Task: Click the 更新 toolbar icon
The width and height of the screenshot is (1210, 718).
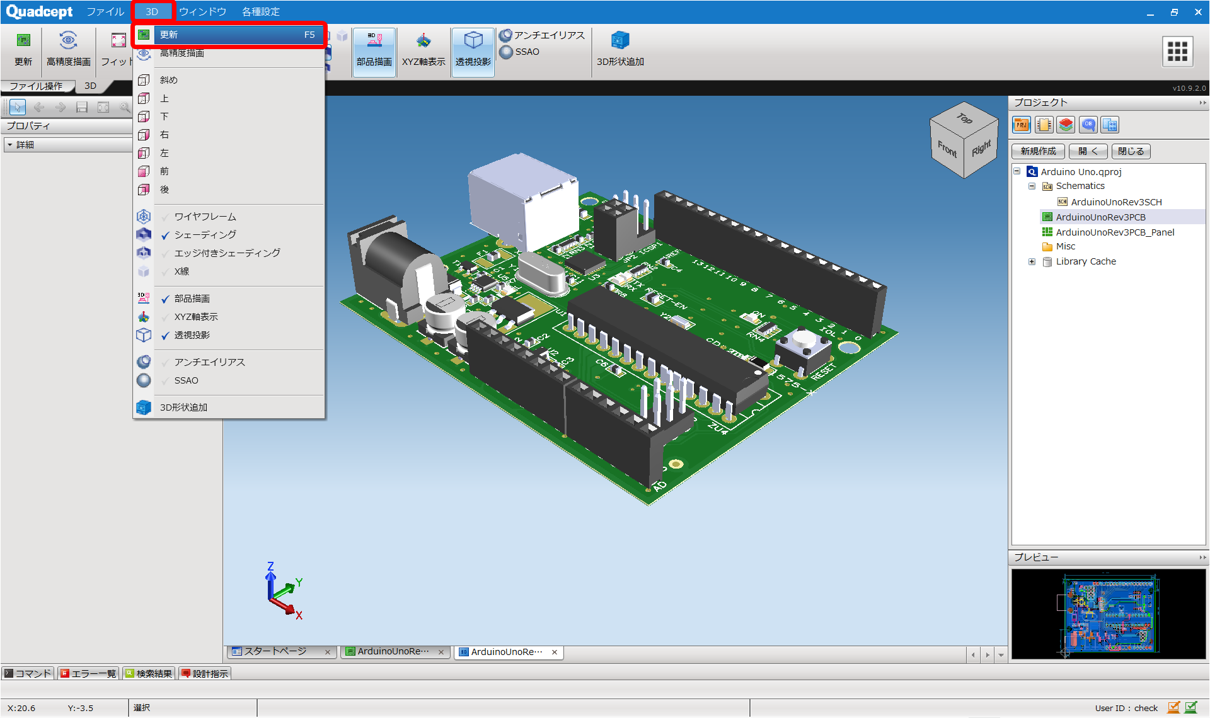Action: (23, 42)
